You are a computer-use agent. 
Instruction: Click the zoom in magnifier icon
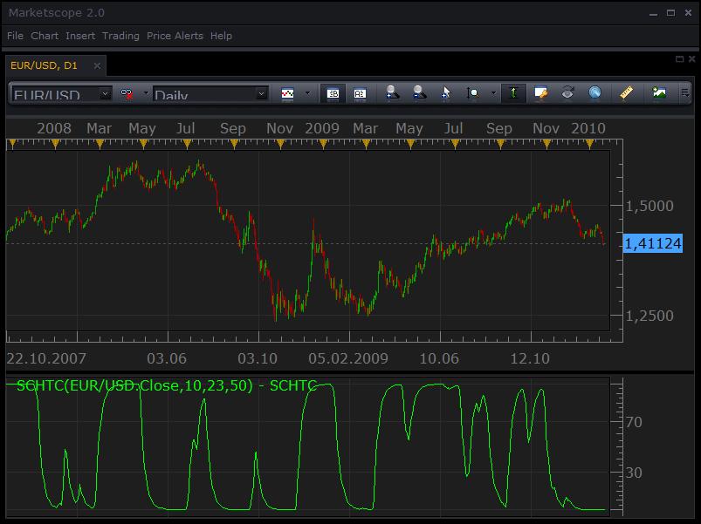(392, 92)
